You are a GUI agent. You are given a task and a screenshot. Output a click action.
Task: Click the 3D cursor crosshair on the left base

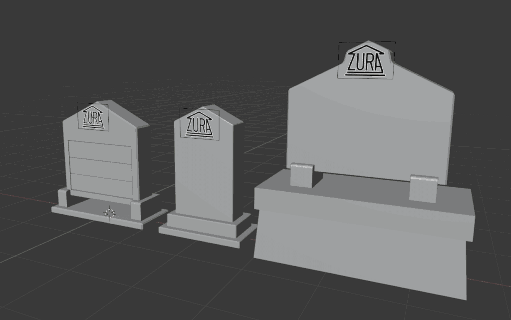point(109,214)
